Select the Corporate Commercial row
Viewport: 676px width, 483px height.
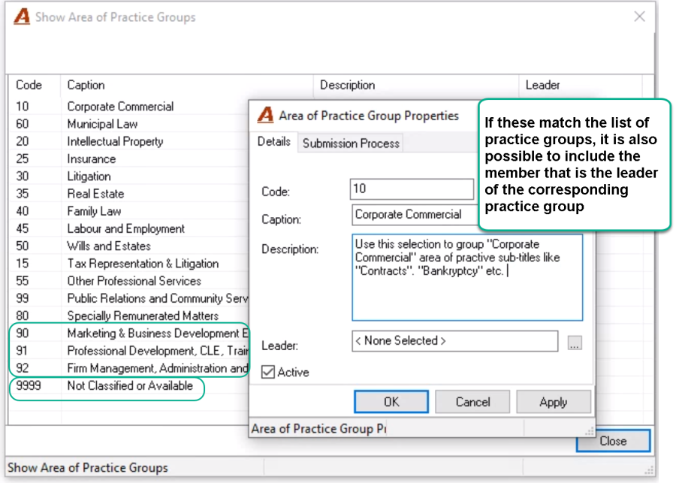click(x=128, y=107)
